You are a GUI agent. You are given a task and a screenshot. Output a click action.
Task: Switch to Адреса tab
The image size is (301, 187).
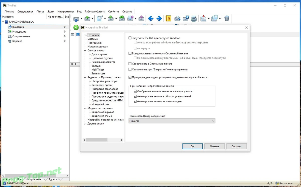click(53, 179)
